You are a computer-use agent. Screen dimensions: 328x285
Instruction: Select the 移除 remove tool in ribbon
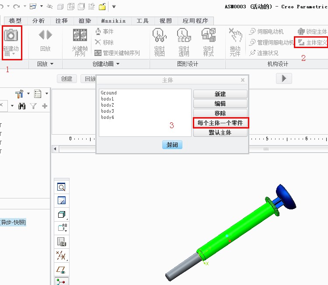pos(105,42)
